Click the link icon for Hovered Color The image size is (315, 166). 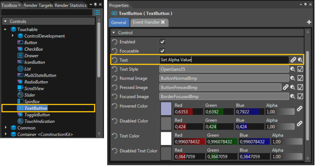[x=299, y=109]
